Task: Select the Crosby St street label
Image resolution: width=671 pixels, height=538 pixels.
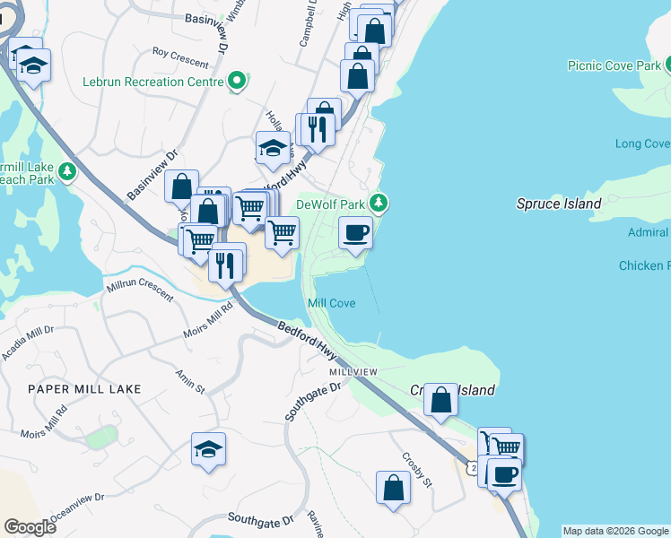Action: 417,470
